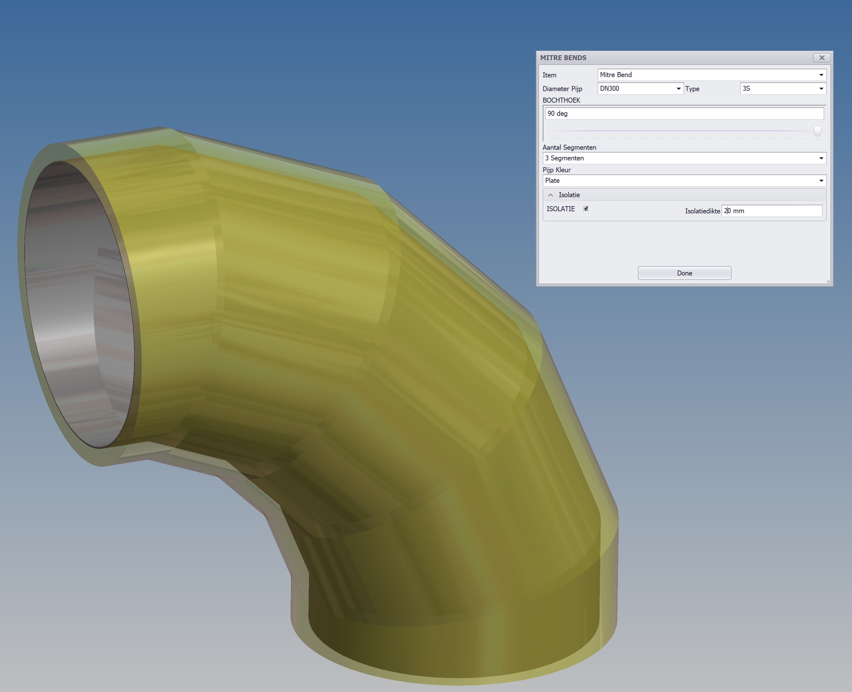Open the Diameter Pijp DN300 dropdown
The image size is (852, 692).
tap(678, 89)
